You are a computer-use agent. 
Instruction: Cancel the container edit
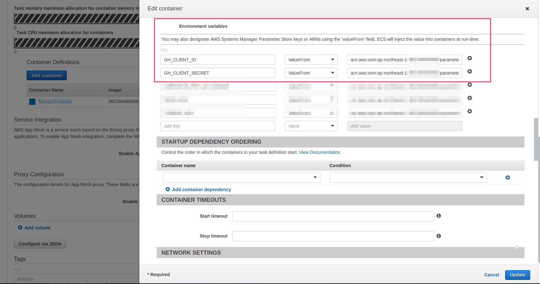(x=492, y=275)
